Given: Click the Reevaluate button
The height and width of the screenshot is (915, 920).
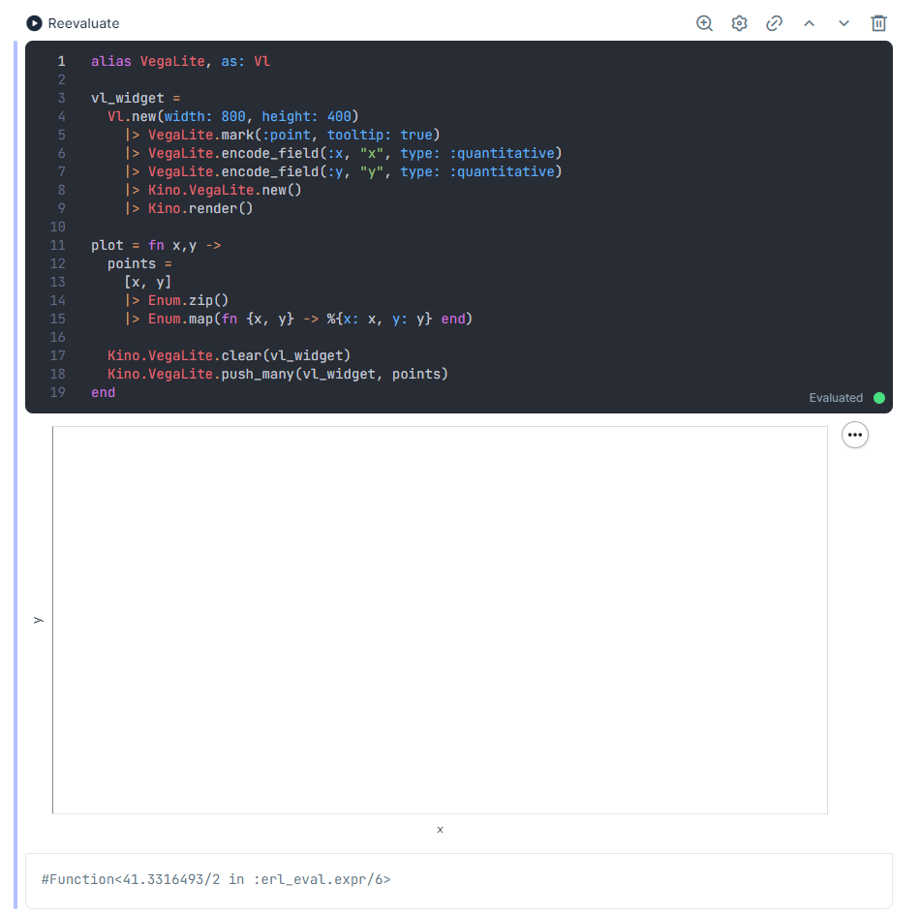Looking at the screenshot, I should 73,23.
